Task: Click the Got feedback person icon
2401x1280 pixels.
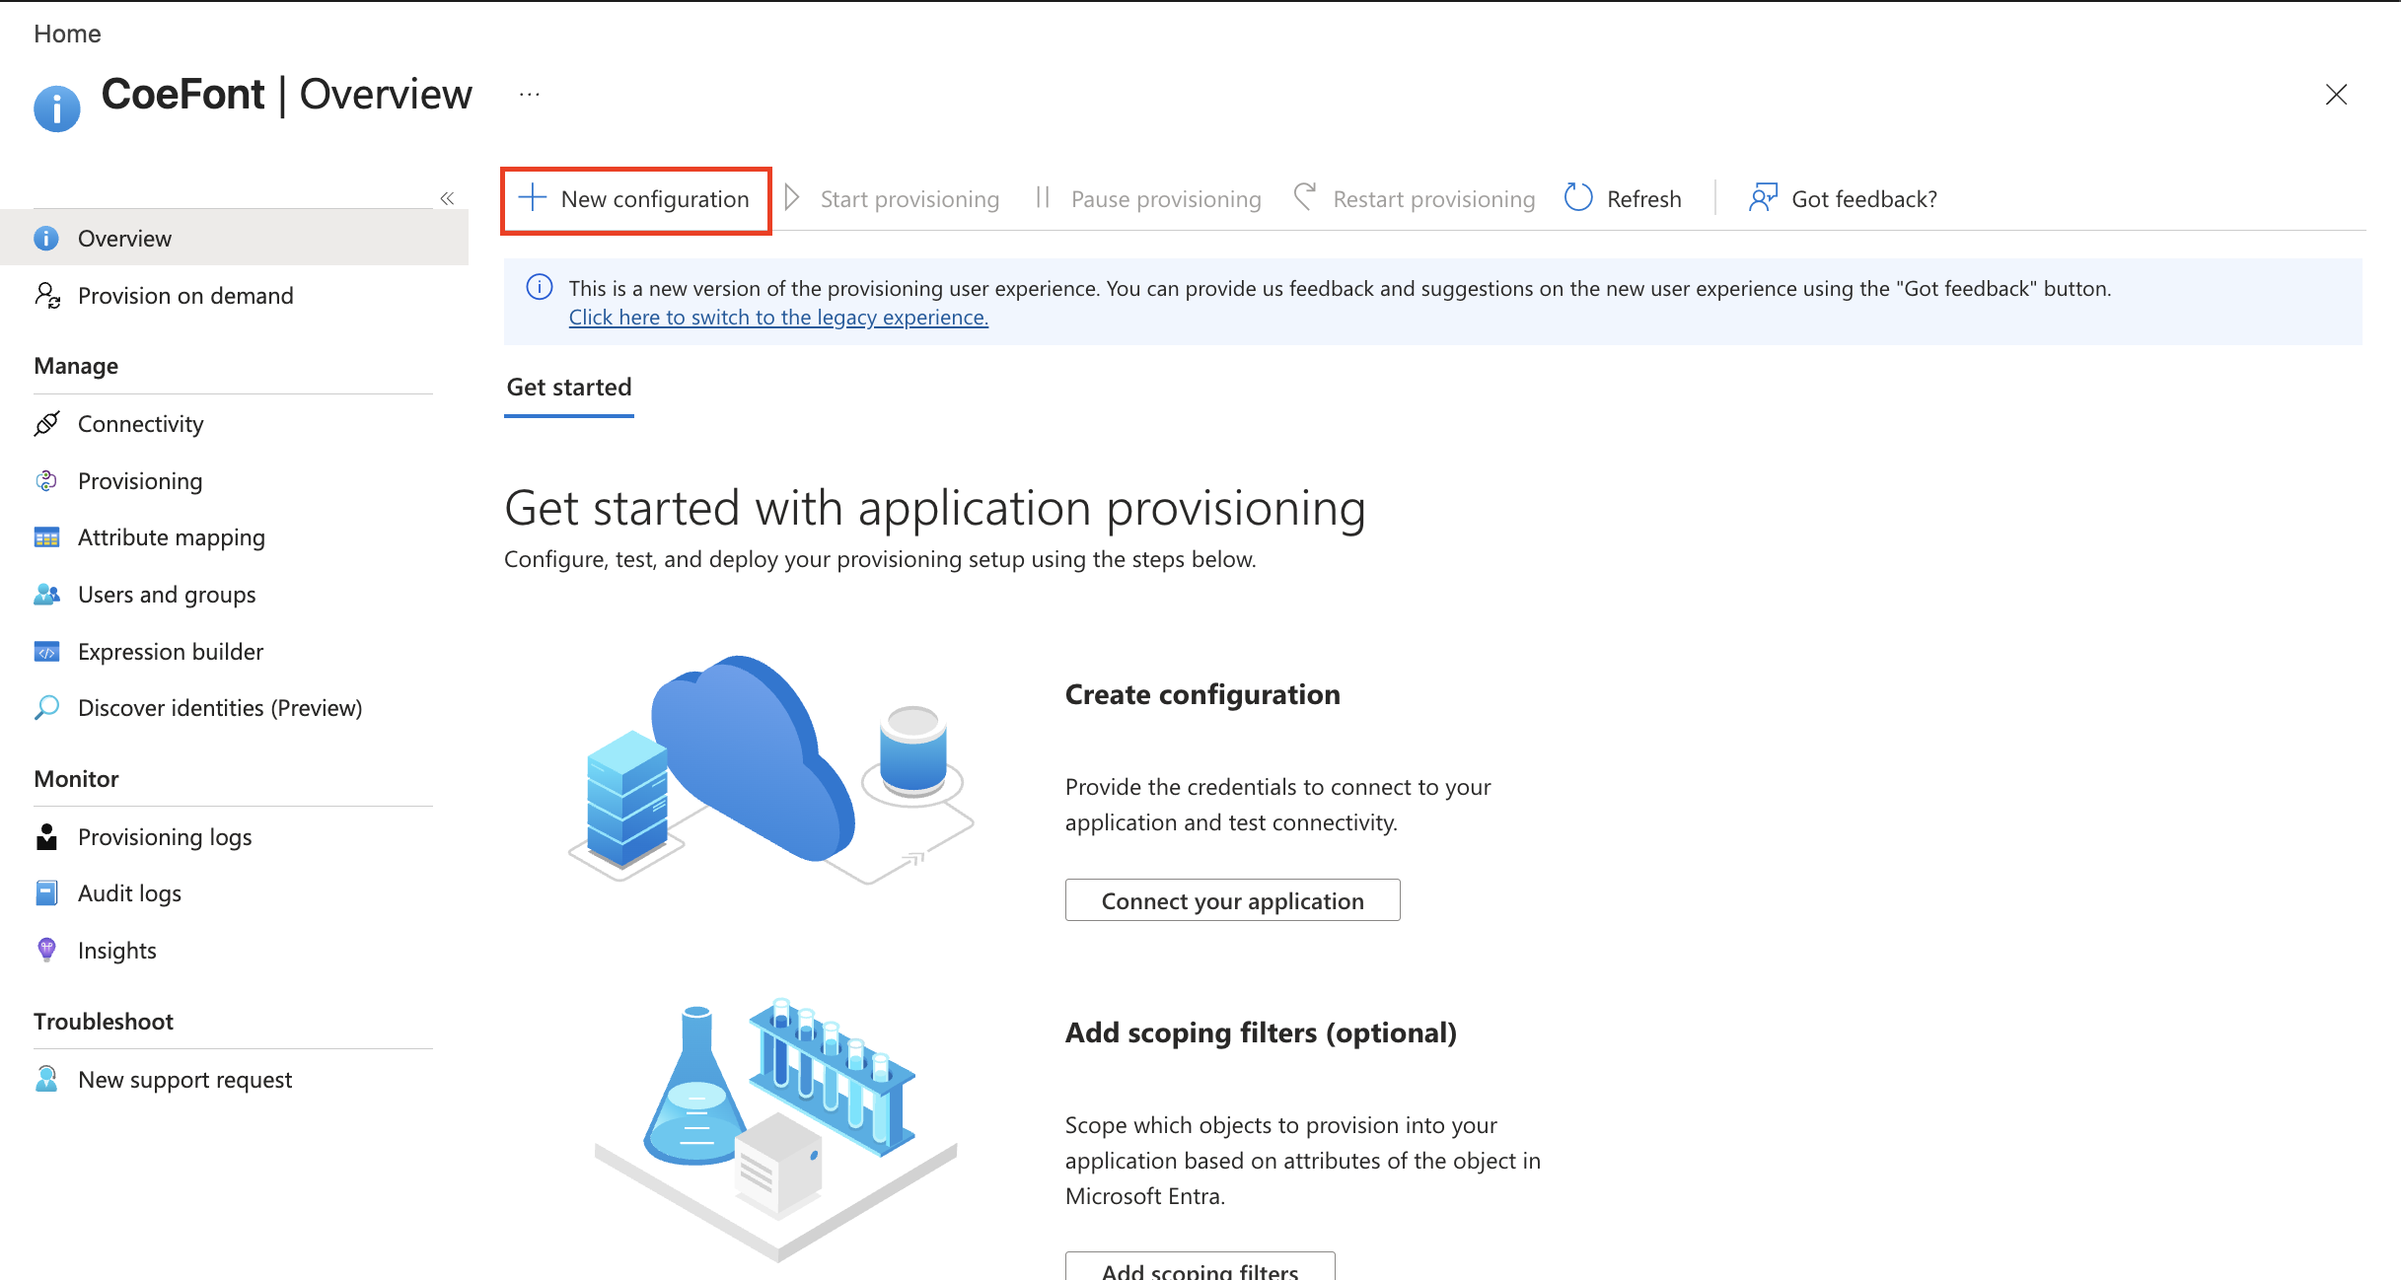Action: [x=1763, y=197]
